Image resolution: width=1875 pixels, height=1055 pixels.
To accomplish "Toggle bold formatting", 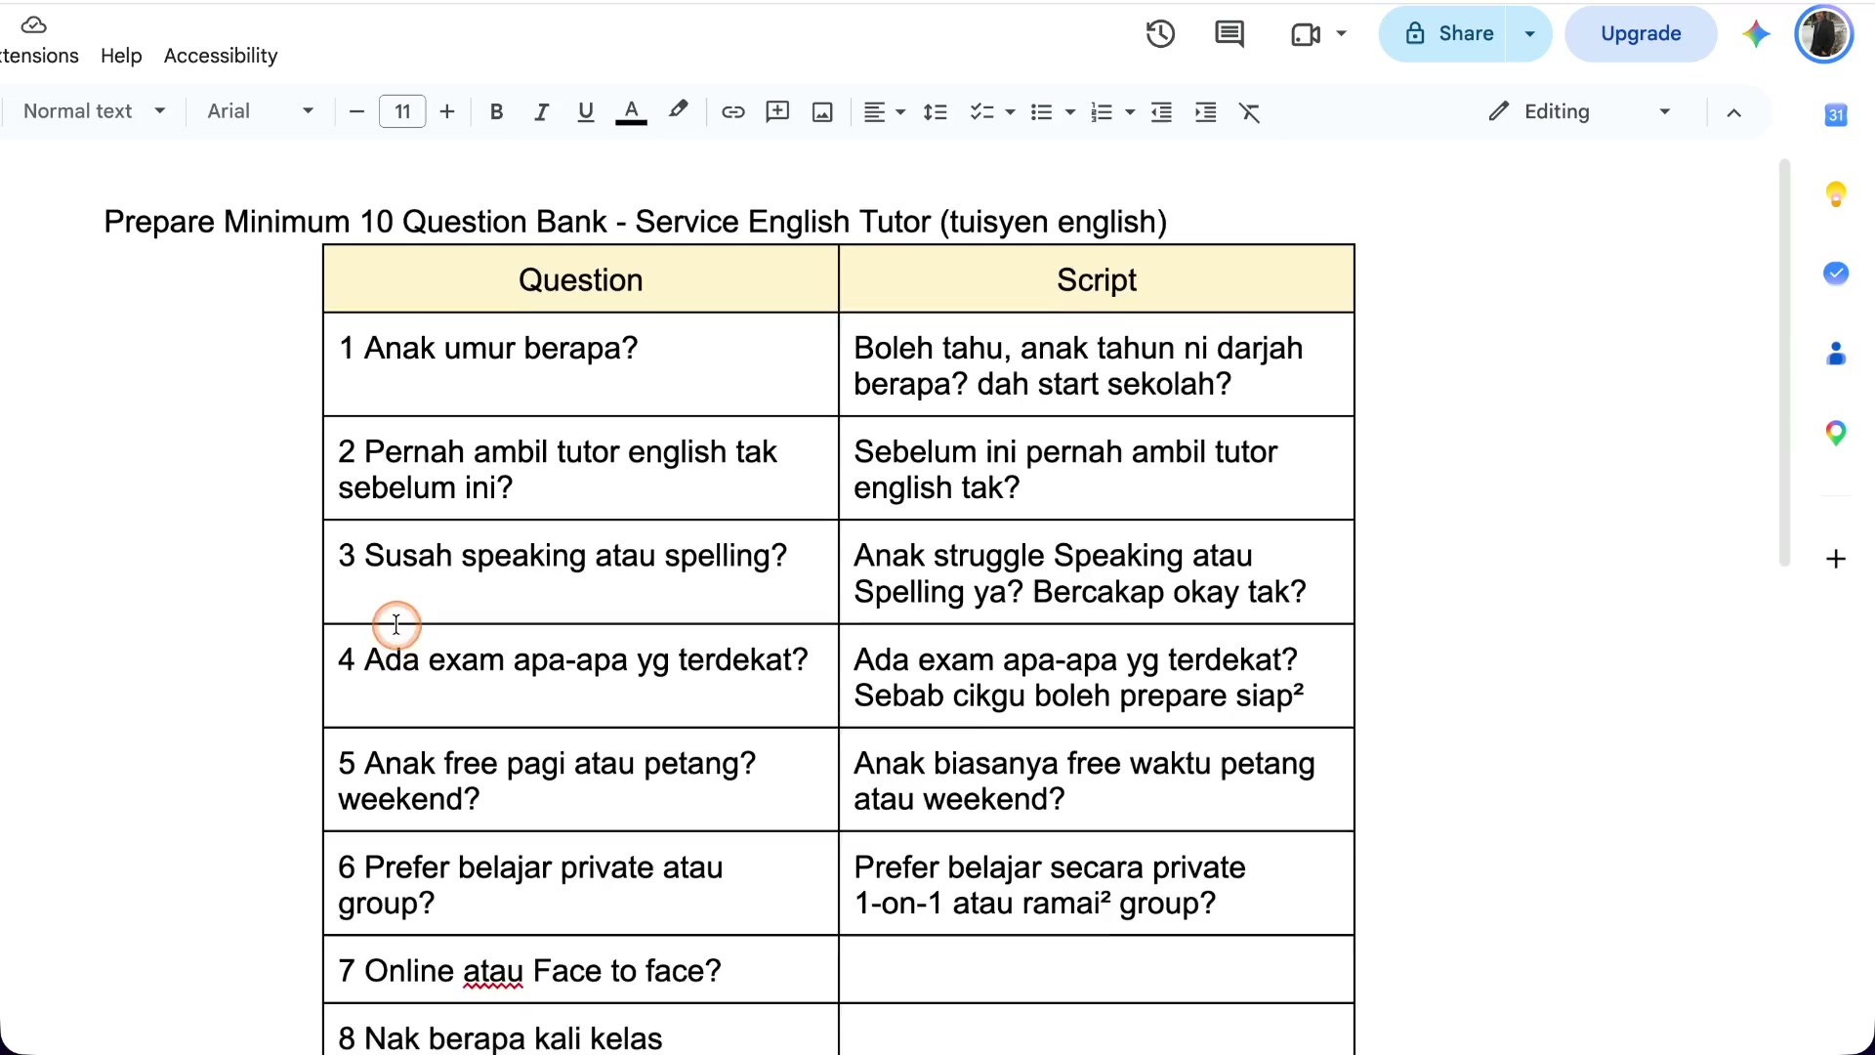I will pos(496,112).
